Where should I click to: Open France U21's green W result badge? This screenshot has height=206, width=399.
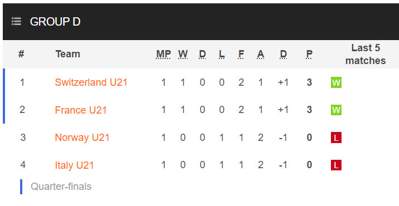pos(336,110)
